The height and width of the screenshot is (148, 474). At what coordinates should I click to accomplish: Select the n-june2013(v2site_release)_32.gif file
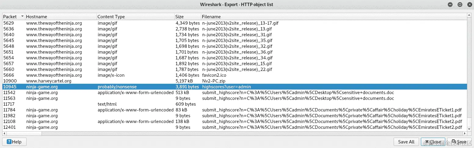pyautogui.click(x=237, y=46)
